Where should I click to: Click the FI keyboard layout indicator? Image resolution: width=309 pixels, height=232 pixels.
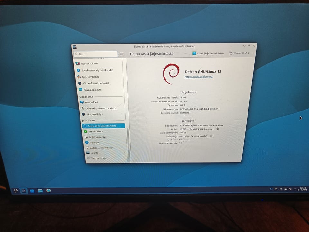[271, 189]
